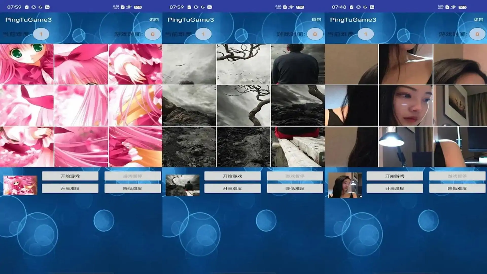Click the difficulty value 1 on anime screen
The width and height of the screenshot is (487, 274).
(x=41, y=34)
